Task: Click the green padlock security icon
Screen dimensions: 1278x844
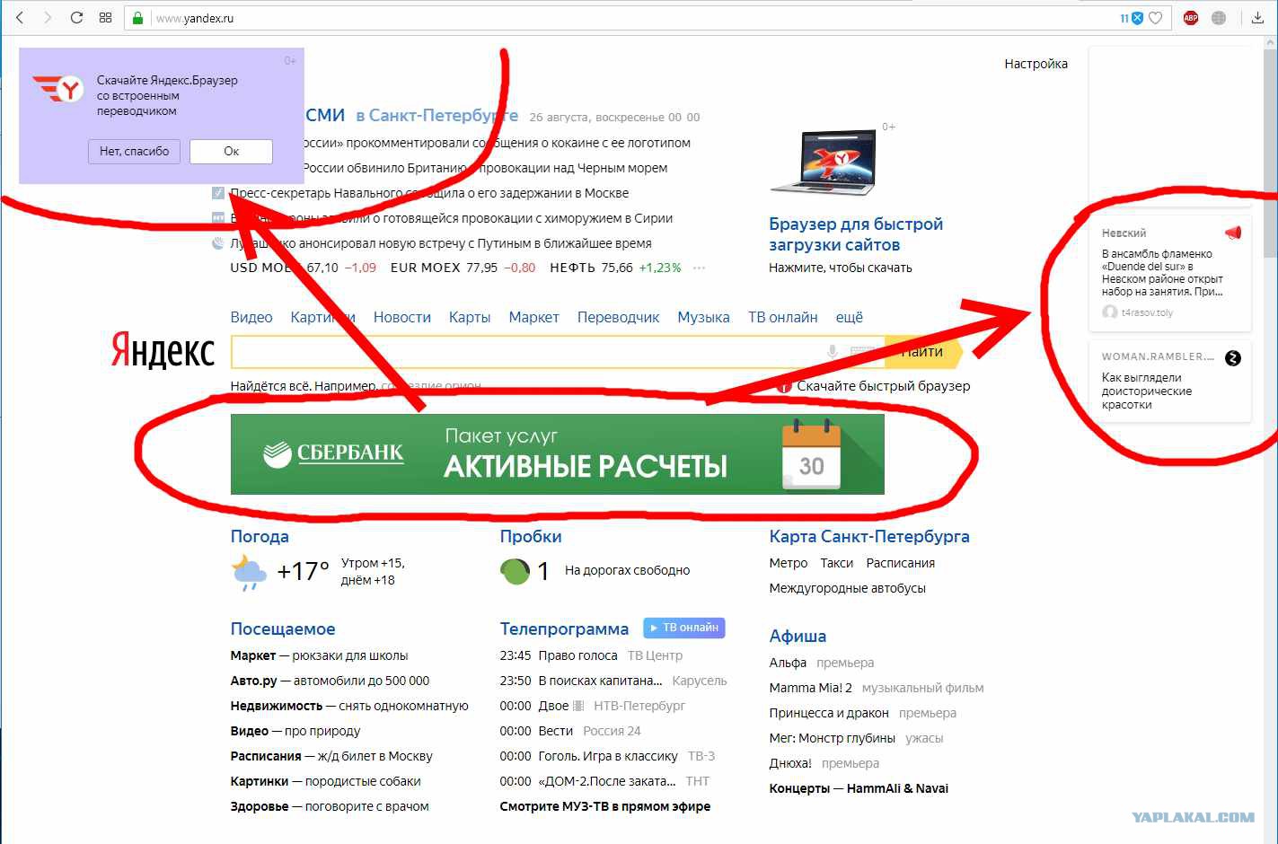Action: point(137,18)
